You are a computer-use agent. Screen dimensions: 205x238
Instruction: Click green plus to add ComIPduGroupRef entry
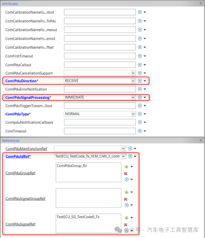point(126,167)
